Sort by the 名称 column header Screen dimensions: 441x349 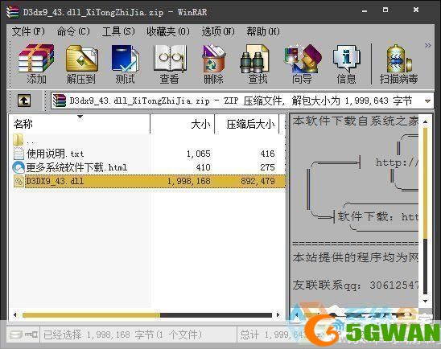(x=80, y=124)
